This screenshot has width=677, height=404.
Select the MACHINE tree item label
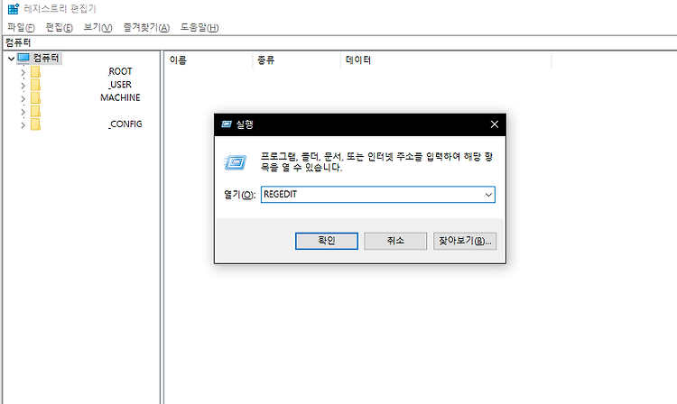pyautogui.click(x=120, y=98)
